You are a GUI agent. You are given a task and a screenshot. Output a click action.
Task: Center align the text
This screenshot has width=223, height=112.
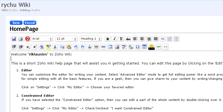pyautogui.click(x=142, y=39)
